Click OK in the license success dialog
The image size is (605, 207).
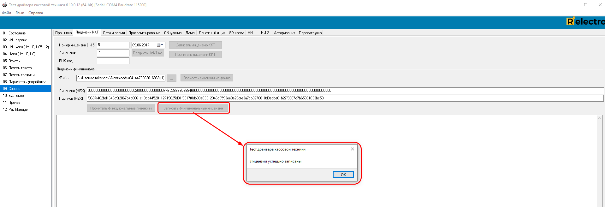(343, 175)
